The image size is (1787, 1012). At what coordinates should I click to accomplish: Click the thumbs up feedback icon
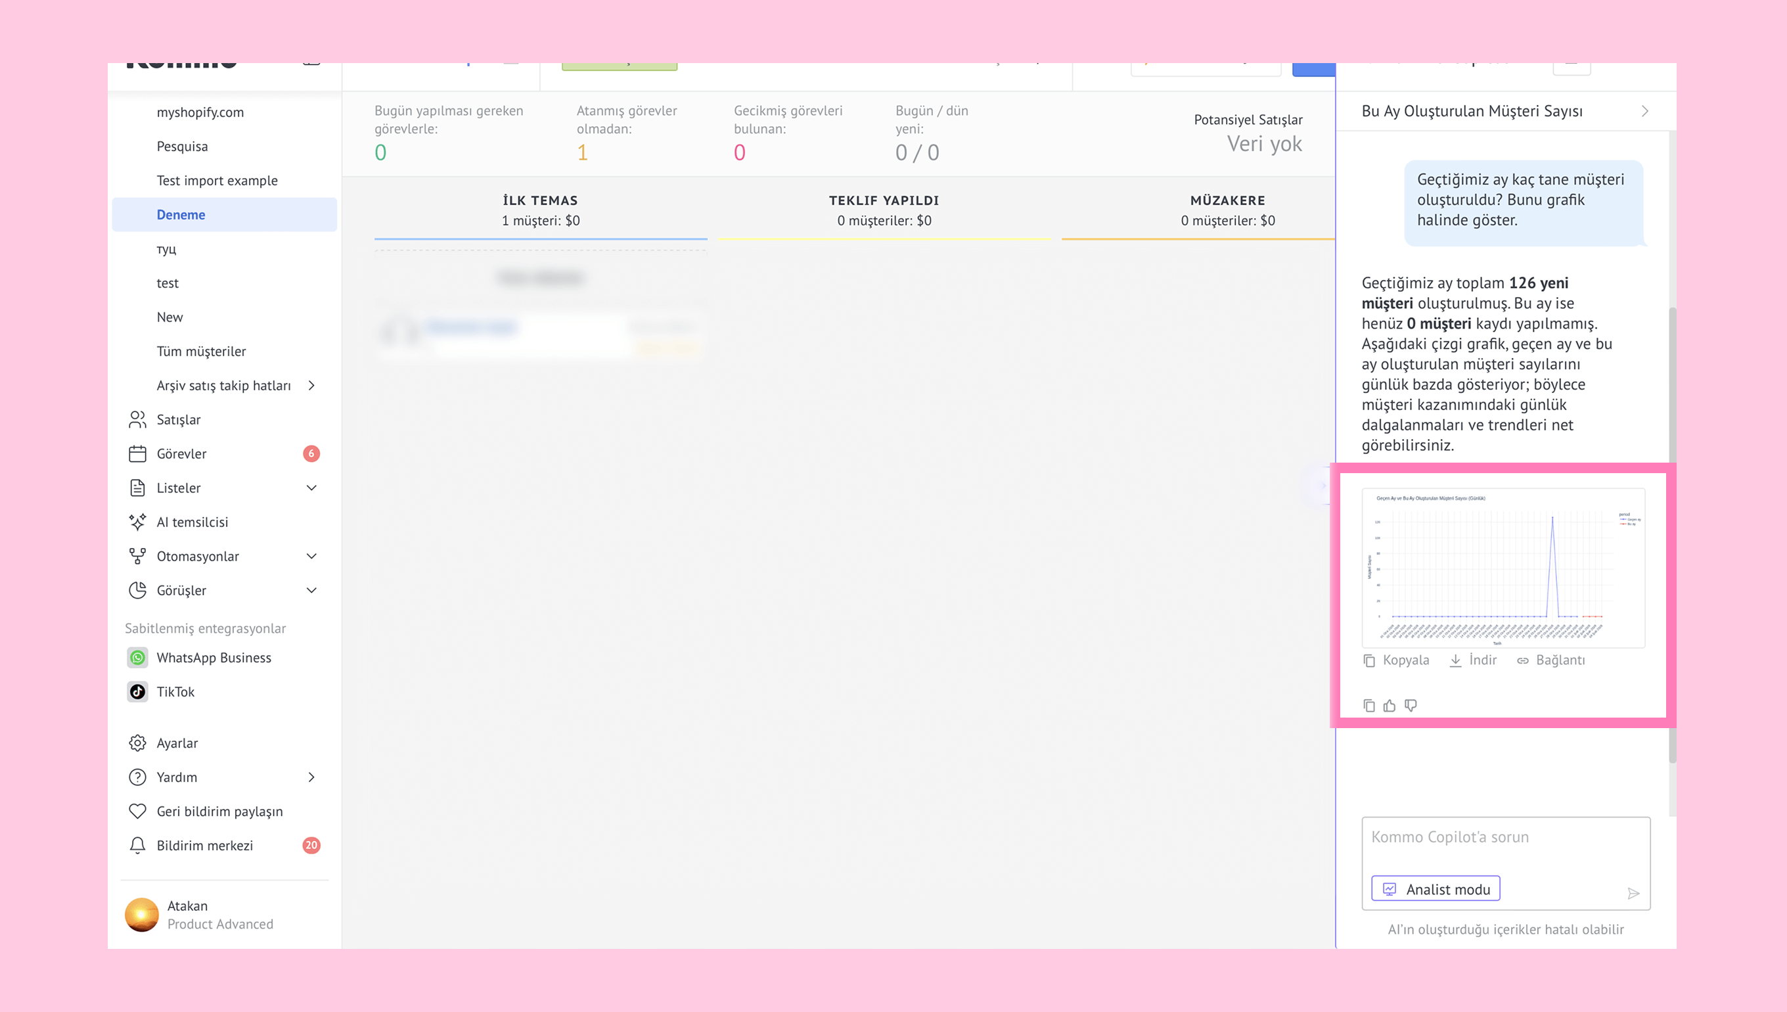coord(1389,706)
